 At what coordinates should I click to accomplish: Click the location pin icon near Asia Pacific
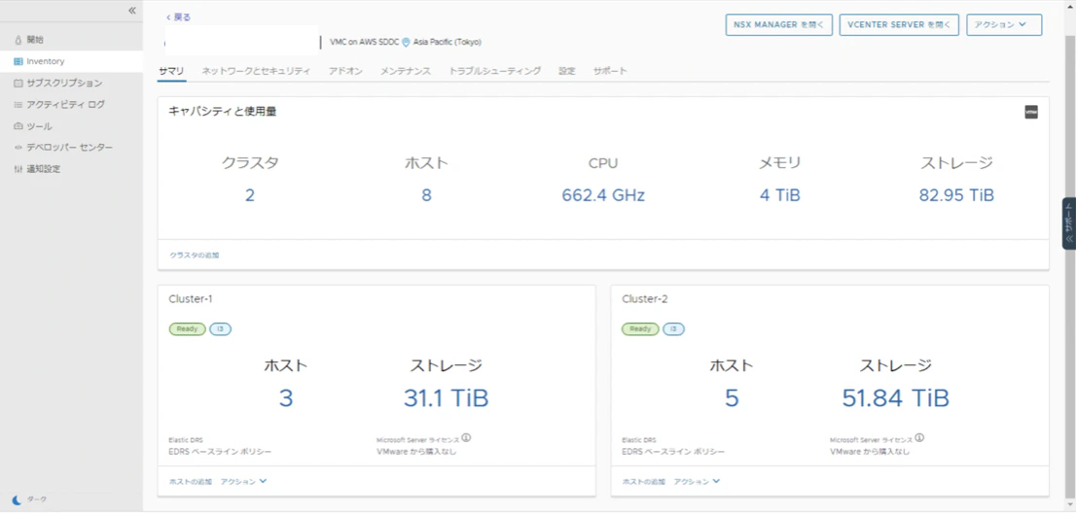(x=406, y=43)
